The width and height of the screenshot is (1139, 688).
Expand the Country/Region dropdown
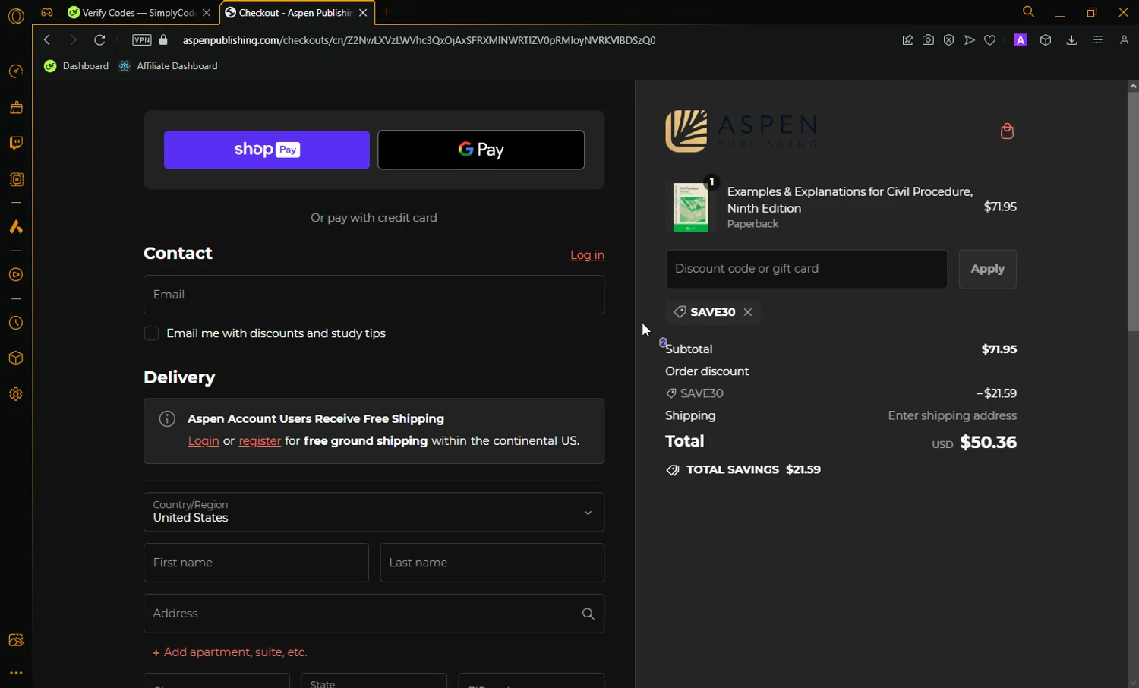click(x=374, y=513)
